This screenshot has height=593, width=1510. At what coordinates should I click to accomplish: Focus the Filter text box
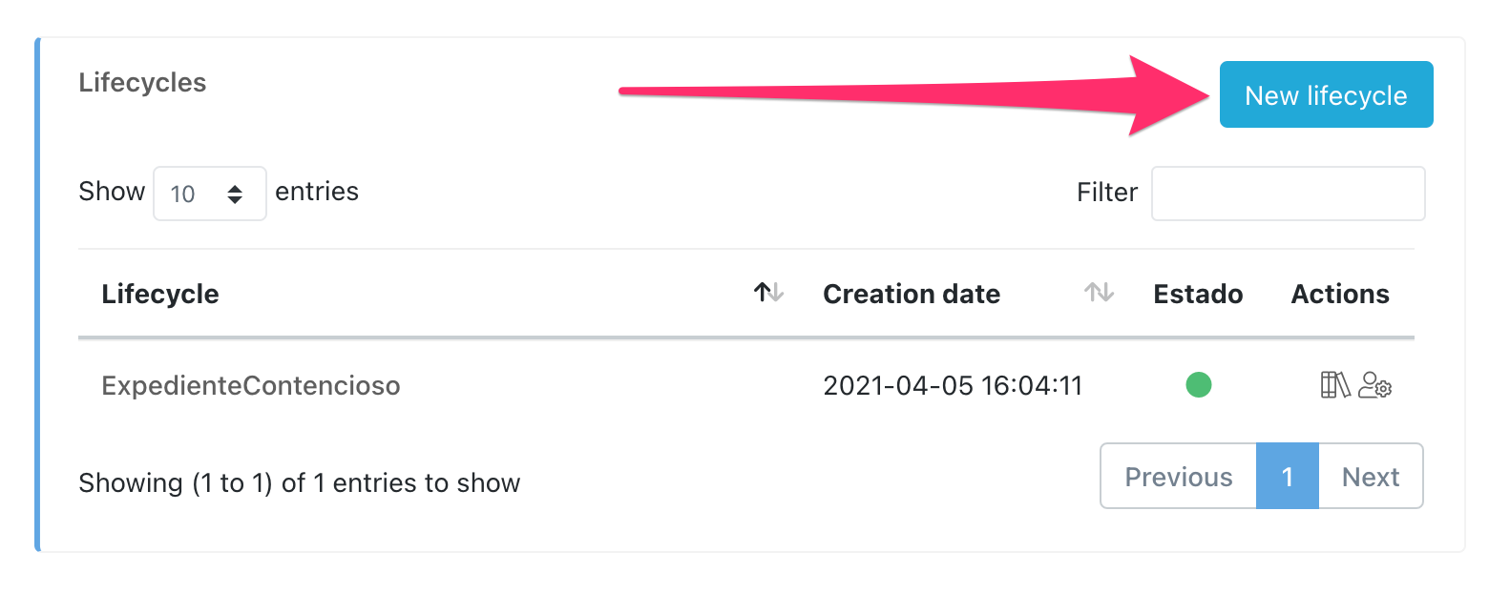1288,194
